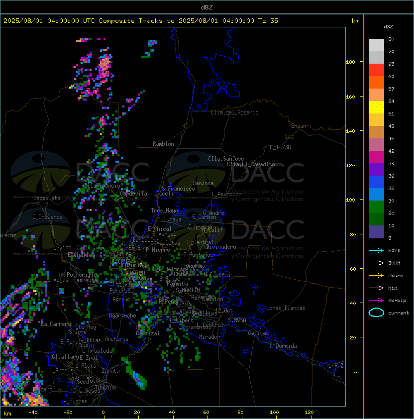Click the 'S_MARTIN' map label
Viewport: 414px width, 419px height.
click(x=188, y=290)
